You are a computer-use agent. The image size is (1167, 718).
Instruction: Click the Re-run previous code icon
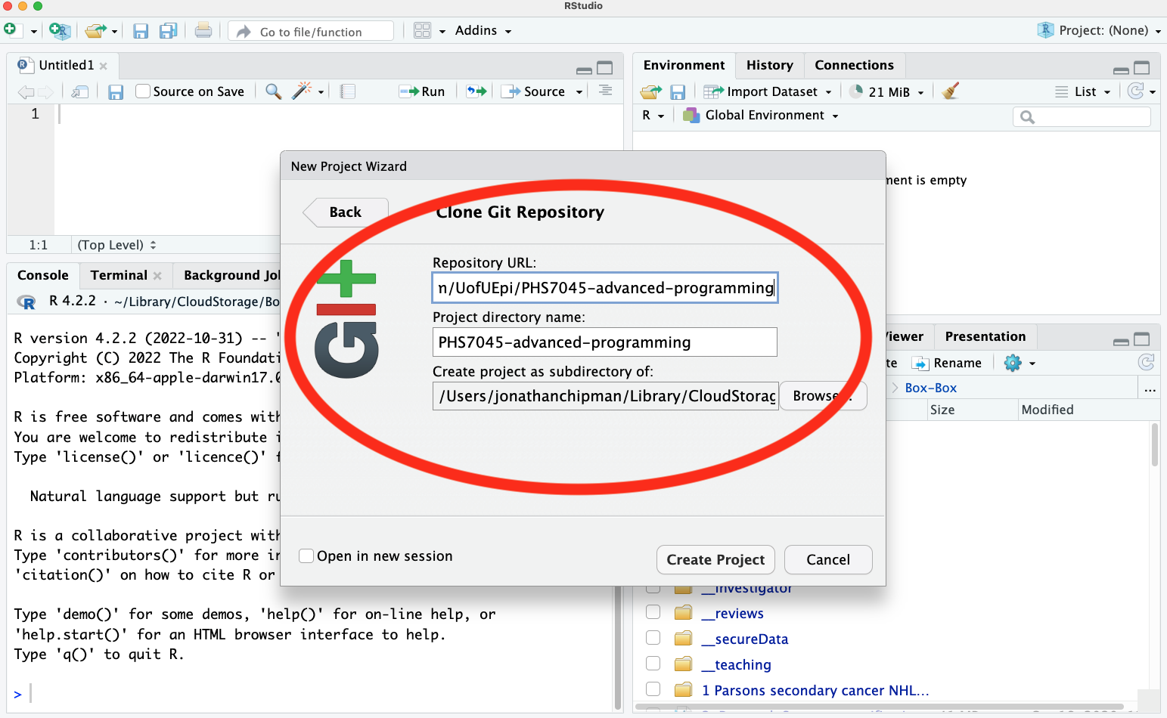pyautogui.click(x=476, y=91)
